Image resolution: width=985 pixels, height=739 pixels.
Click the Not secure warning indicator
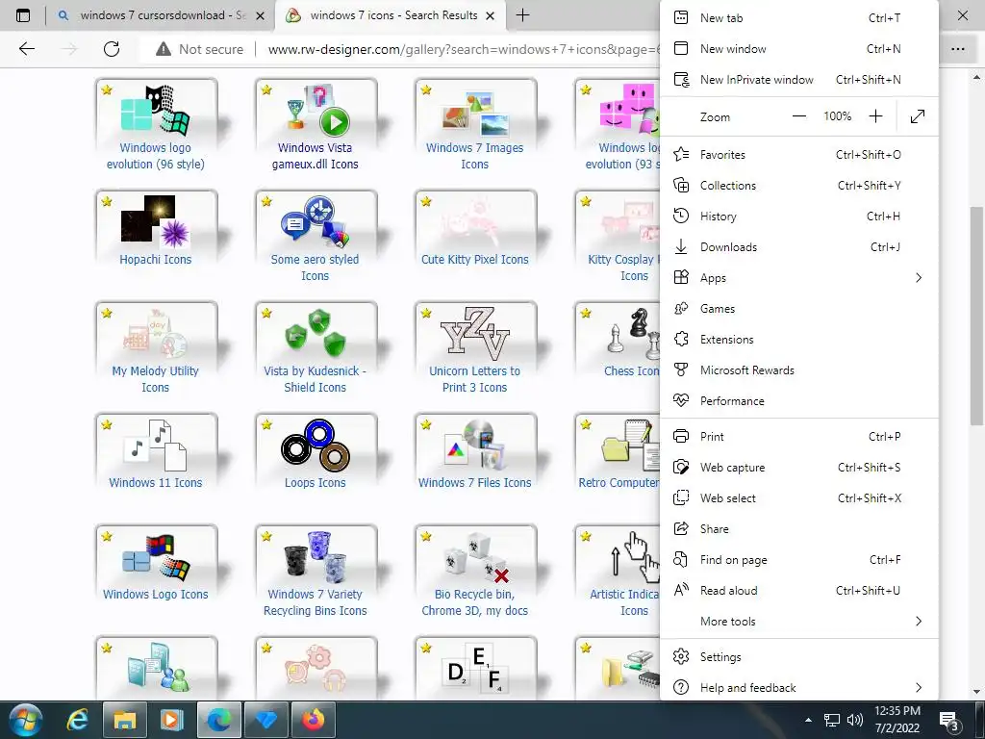(200, 49)
